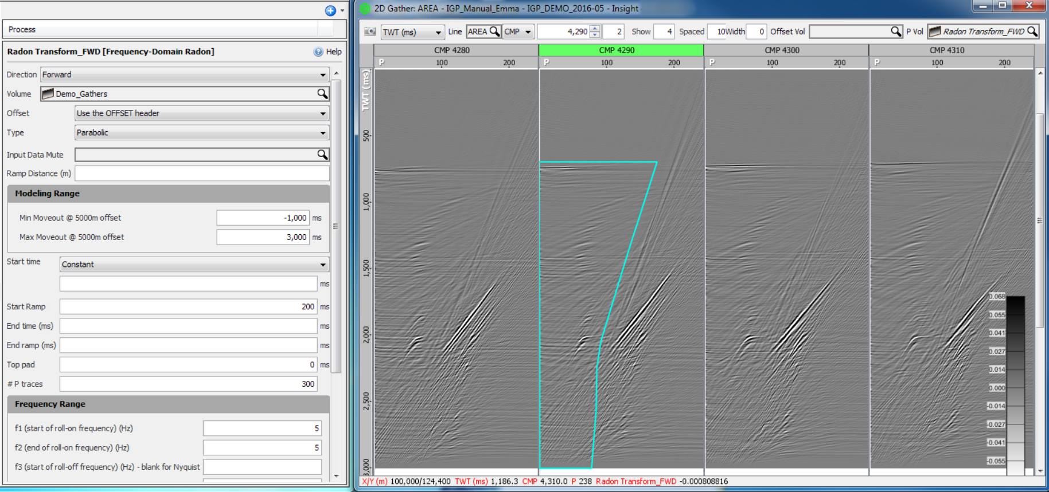
Task: Click the green Insight icon in title bar
Action: click(365, 9)
